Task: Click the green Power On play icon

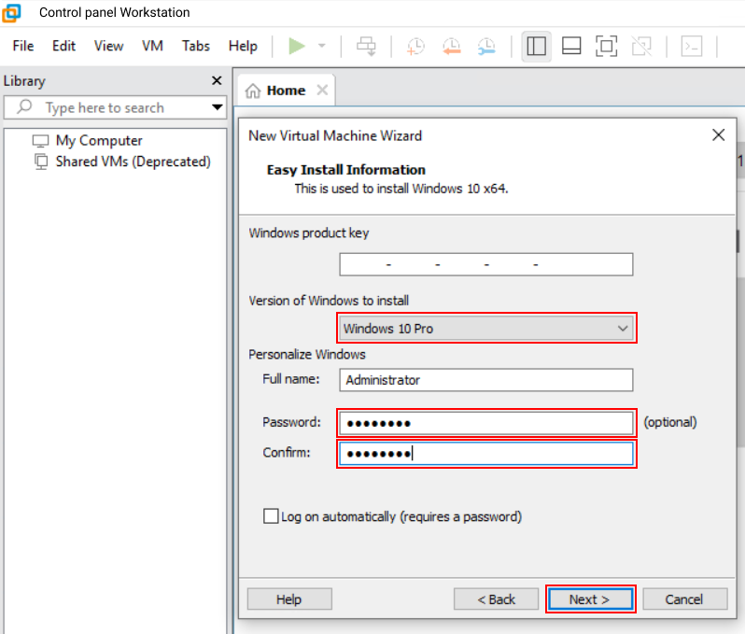Action: pos(297,46)
